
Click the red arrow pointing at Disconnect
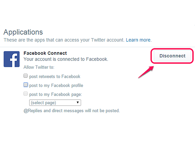coord(146,72)
